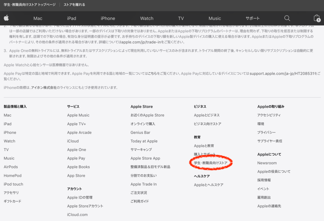Screen dimensions: 324x221
Task: Go to Apple Music under サービス
Action: (78, 115)
